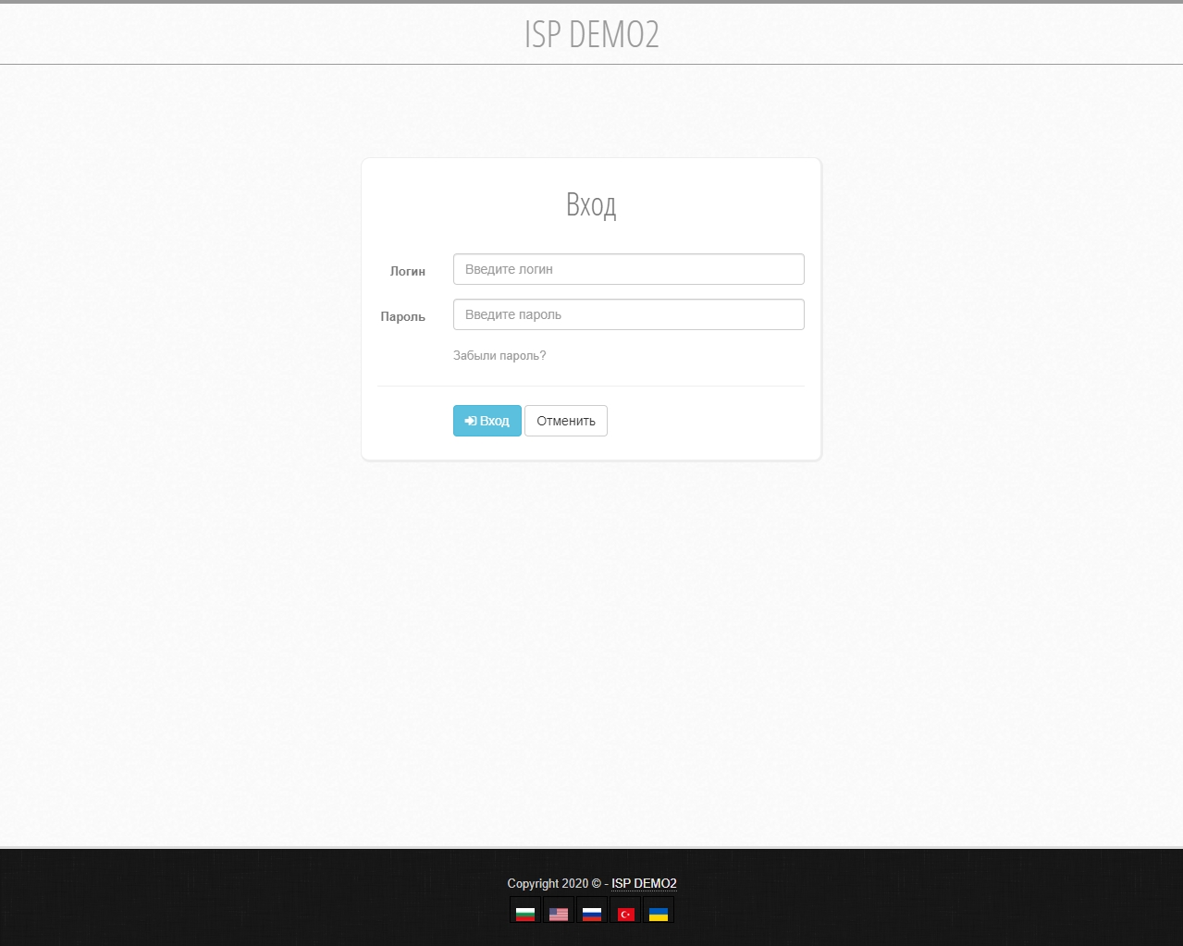
Task: Click the Пароль field label
Action: coord(402,316)
